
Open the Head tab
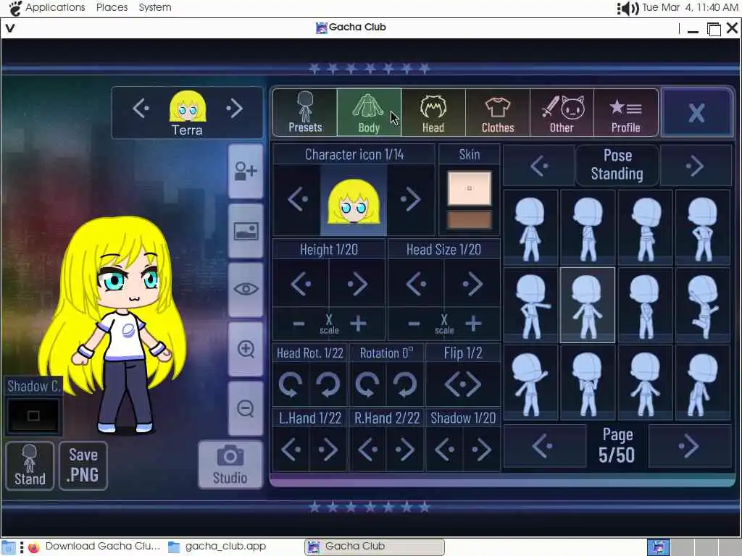433,112
